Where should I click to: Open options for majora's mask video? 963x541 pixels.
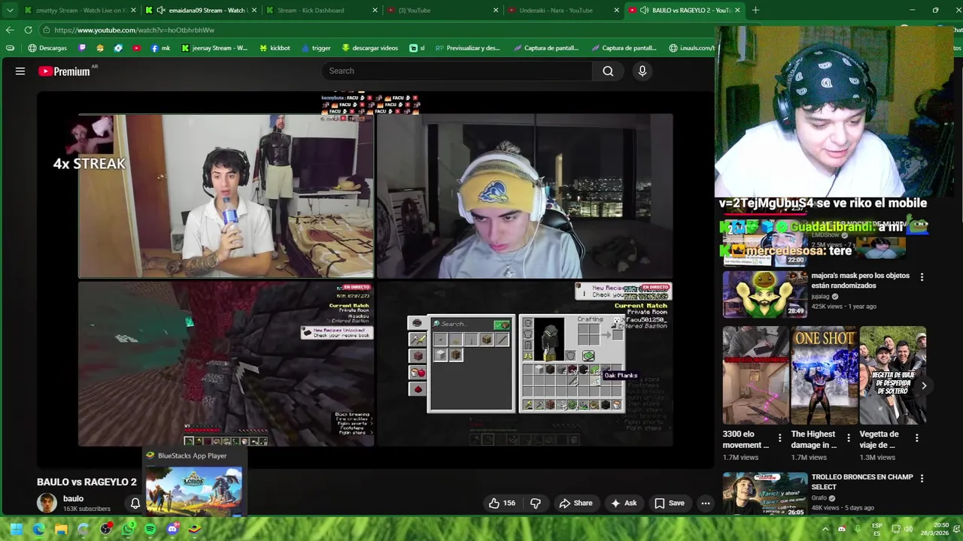click(x=922, y=277)
